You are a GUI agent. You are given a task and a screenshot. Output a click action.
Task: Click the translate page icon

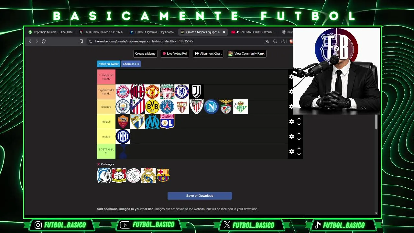click(267, 41)
